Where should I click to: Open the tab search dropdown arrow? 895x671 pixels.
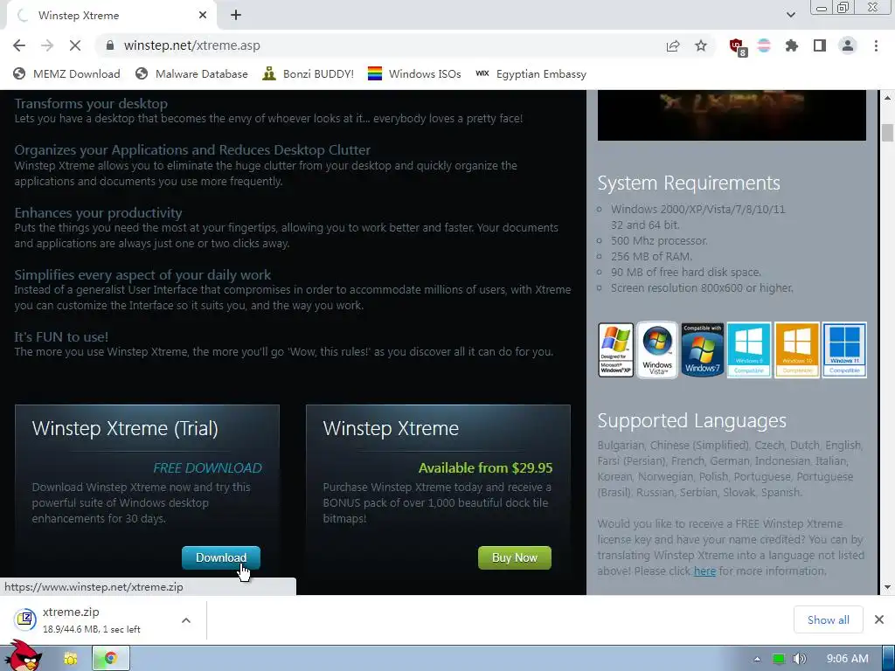790,15
